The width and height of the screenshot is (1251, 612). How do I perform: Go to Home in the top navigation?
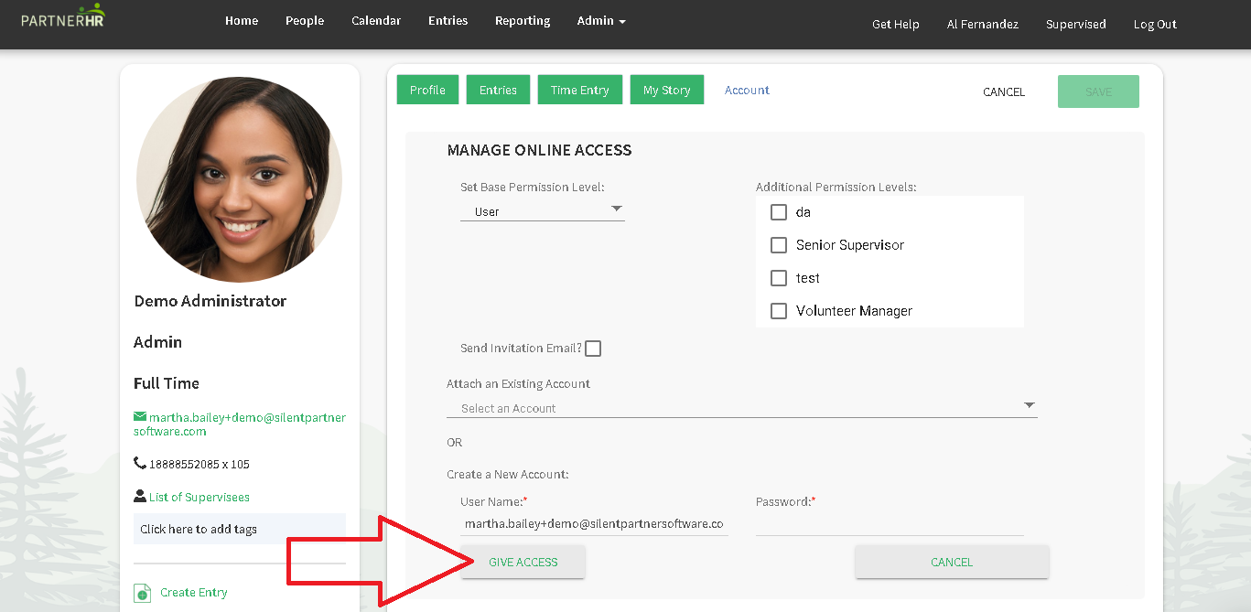[242, 21]
